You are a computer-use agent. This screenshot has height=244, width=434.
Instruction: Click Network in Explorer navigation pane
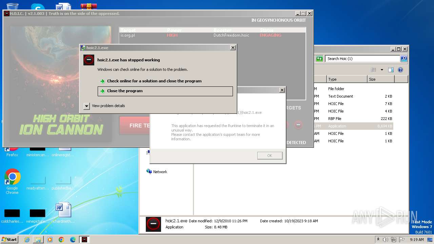pos(157,172)
